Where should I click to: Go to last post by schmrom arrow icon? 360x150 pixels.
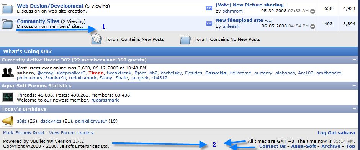[x=313, y=11]
